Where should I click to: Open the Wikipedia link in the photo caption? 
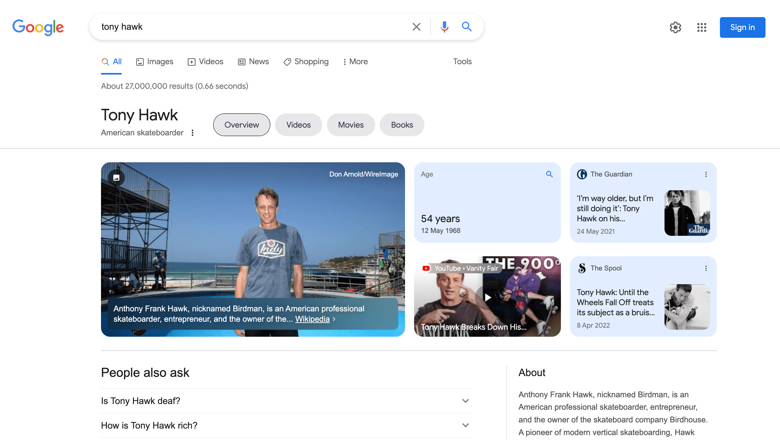[x=312, y=319]
